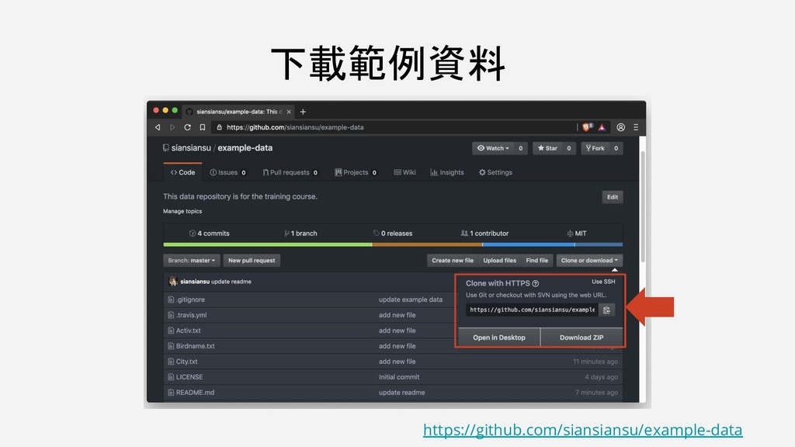The width and height of the screenshot is (795, 447).
Task: Open the github.com/siansiansu/example-data slide link
Action: click(582, 430)
